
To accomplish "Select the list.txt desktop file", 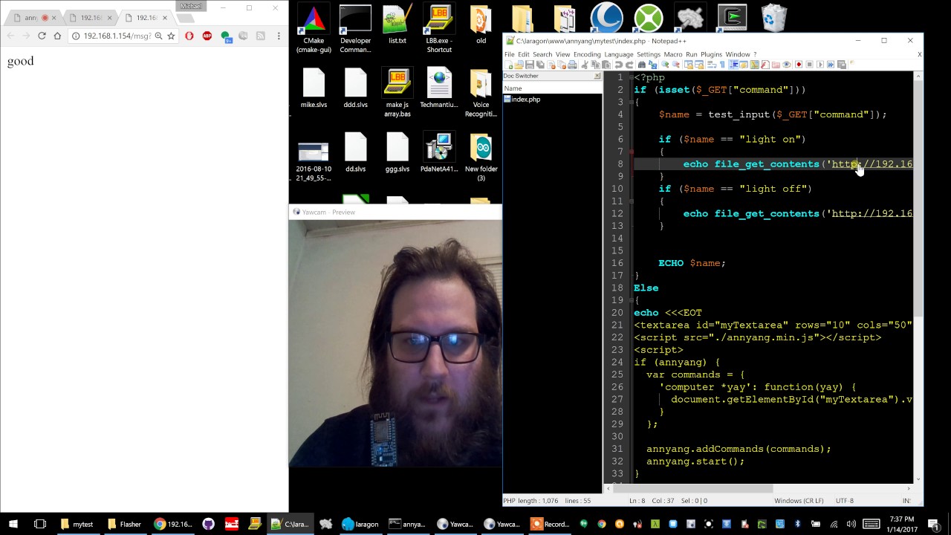I will [x=397, y=25].
